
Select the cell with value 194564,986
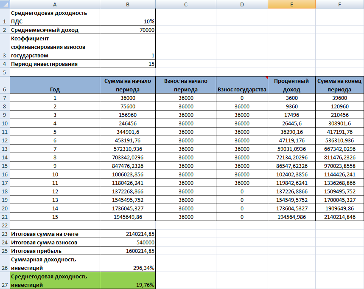(291, 217)
